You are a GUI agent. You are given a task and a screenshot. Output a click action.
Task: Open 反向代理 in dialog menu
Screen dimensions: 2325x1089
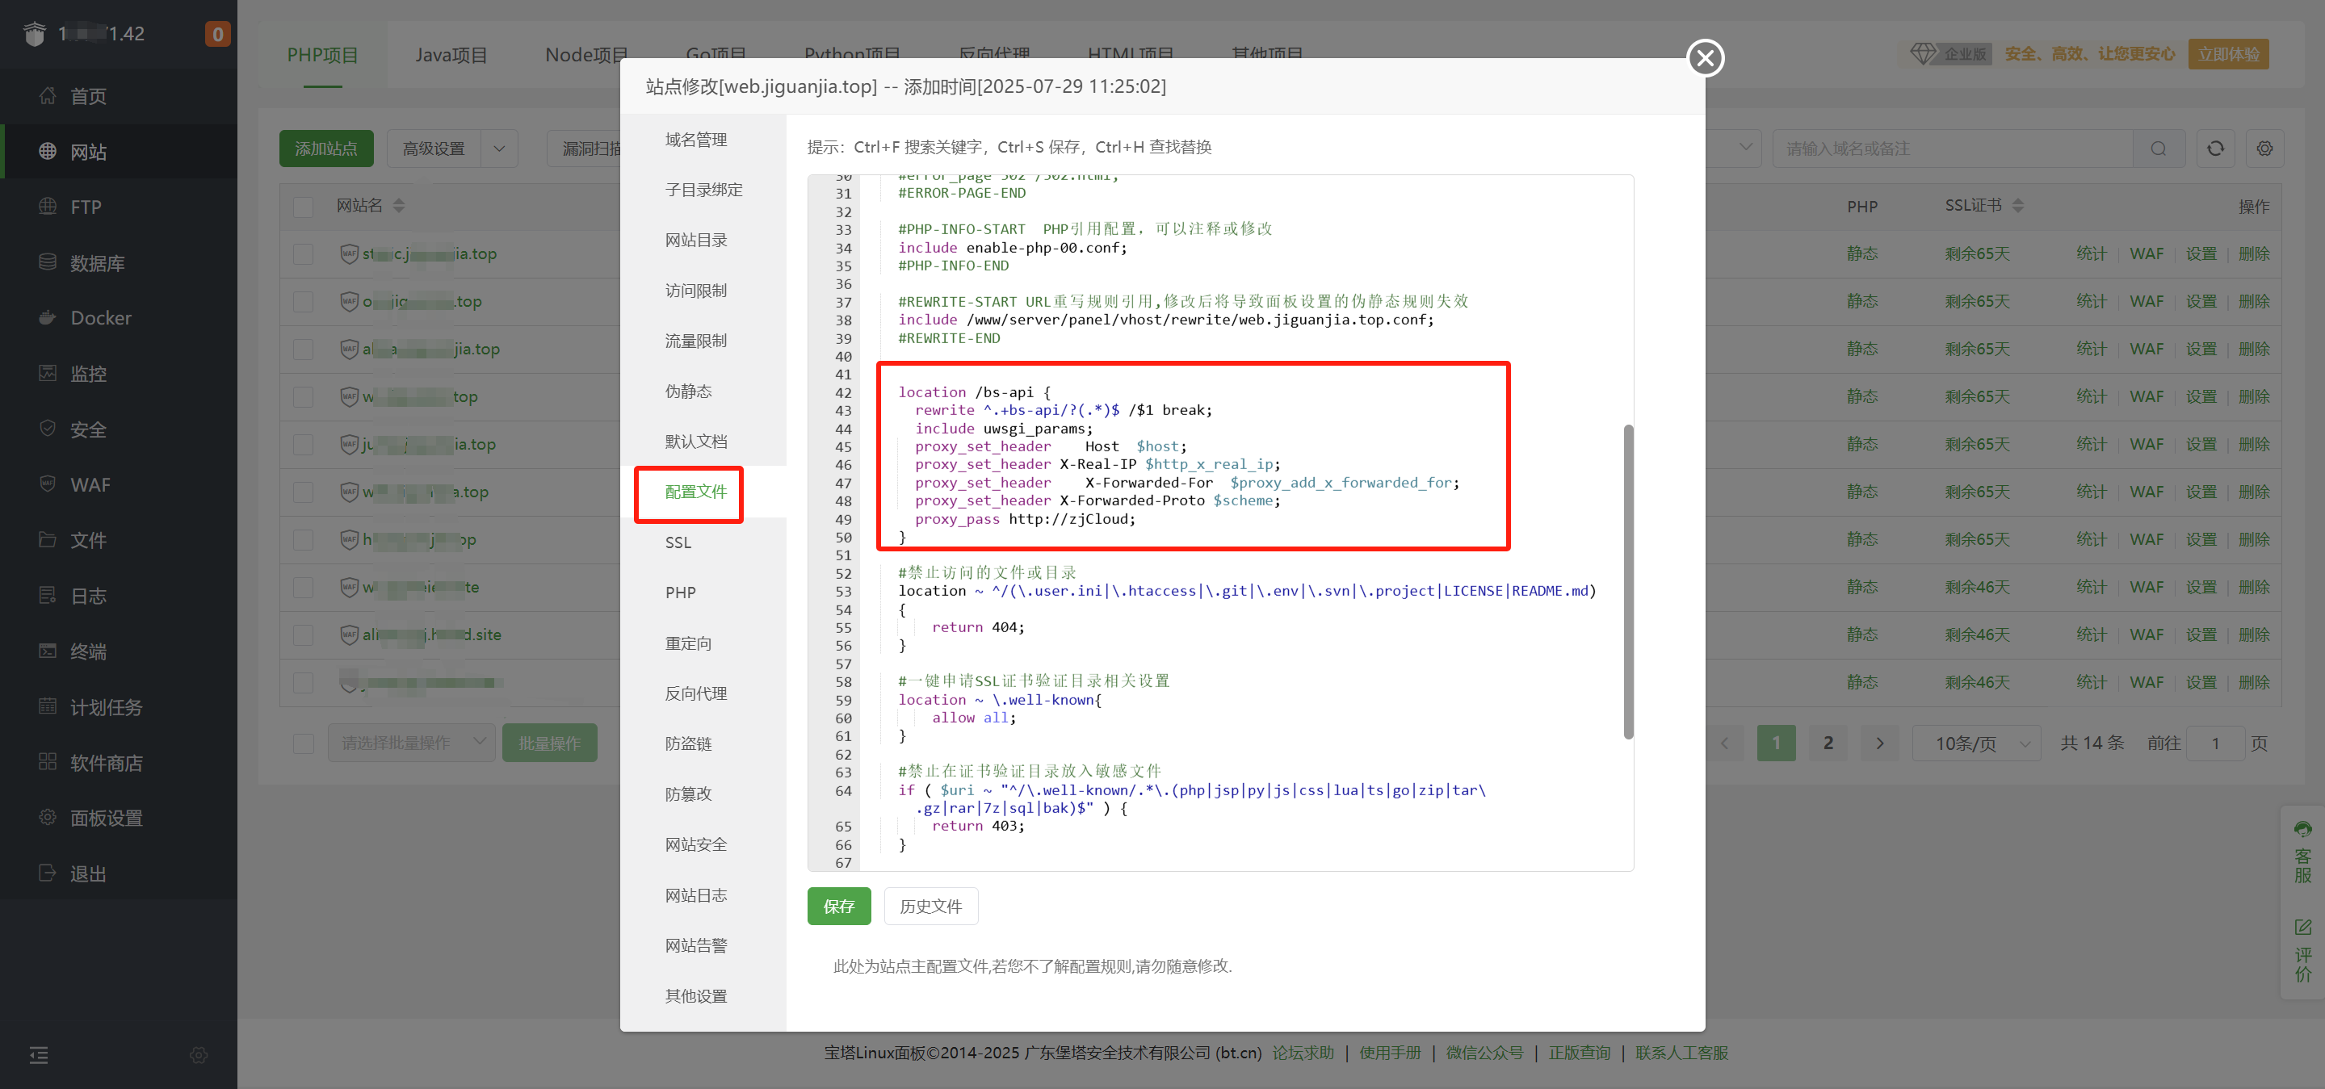pyautogui.click(x=696, y=693)
